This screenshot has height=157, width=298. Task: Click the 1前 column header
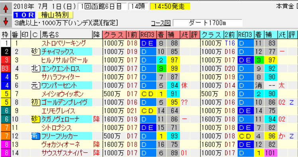point(133,35)
